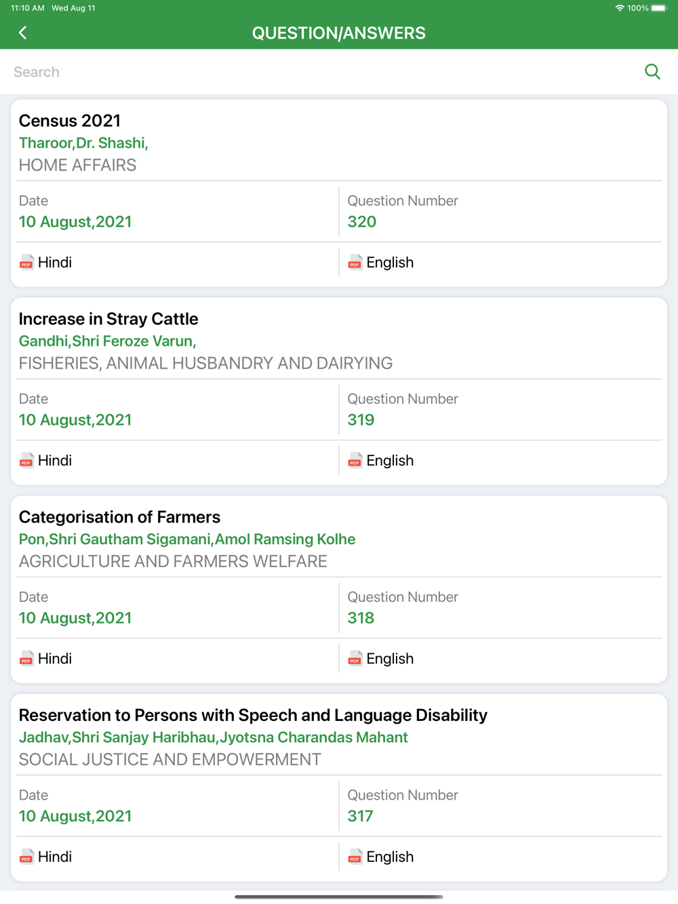Tap question number 320
Image resolution: width=678 pixels, height=904 pixels.
tap(362, 222)
